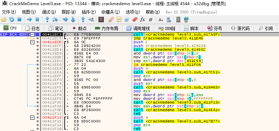Search strings with the Az icon

click(161, 20)
